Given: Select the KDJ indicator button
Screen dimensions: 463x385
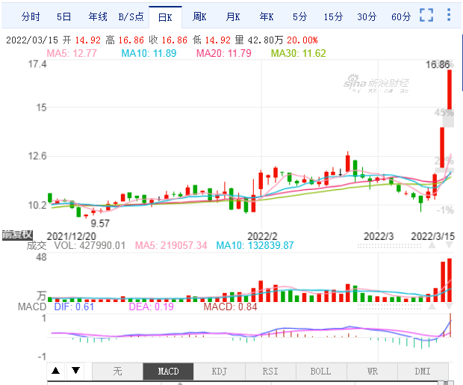Looking at the screenshot, I should coord(219,371).
